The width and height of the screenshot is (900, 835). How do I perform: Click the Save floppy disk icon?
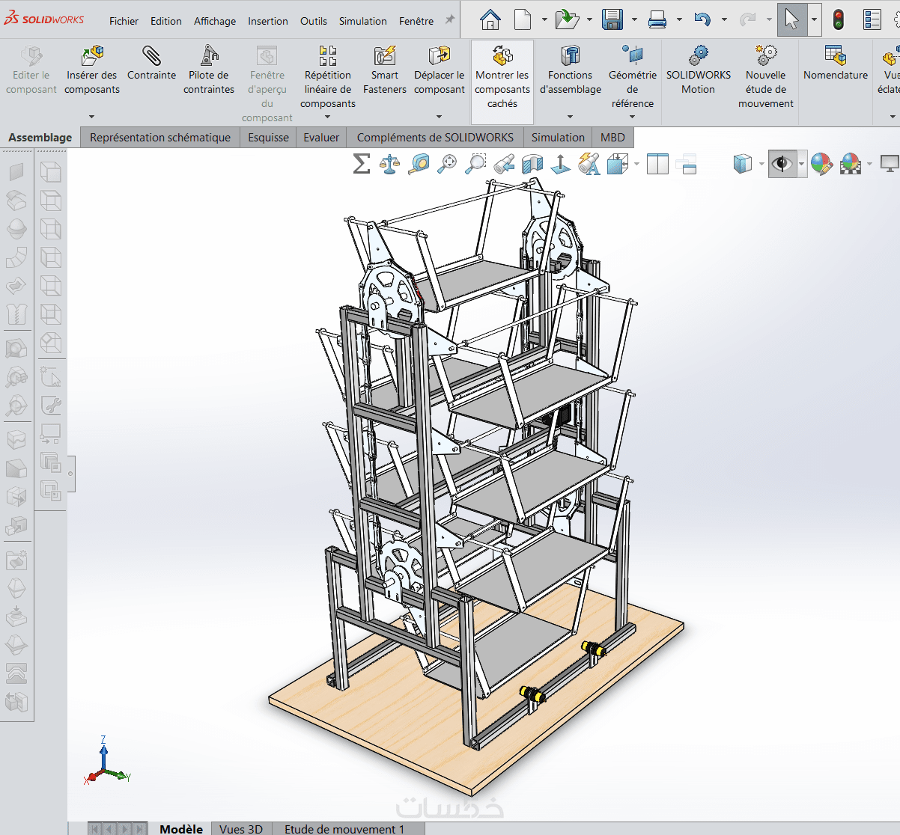click(612, 19)
